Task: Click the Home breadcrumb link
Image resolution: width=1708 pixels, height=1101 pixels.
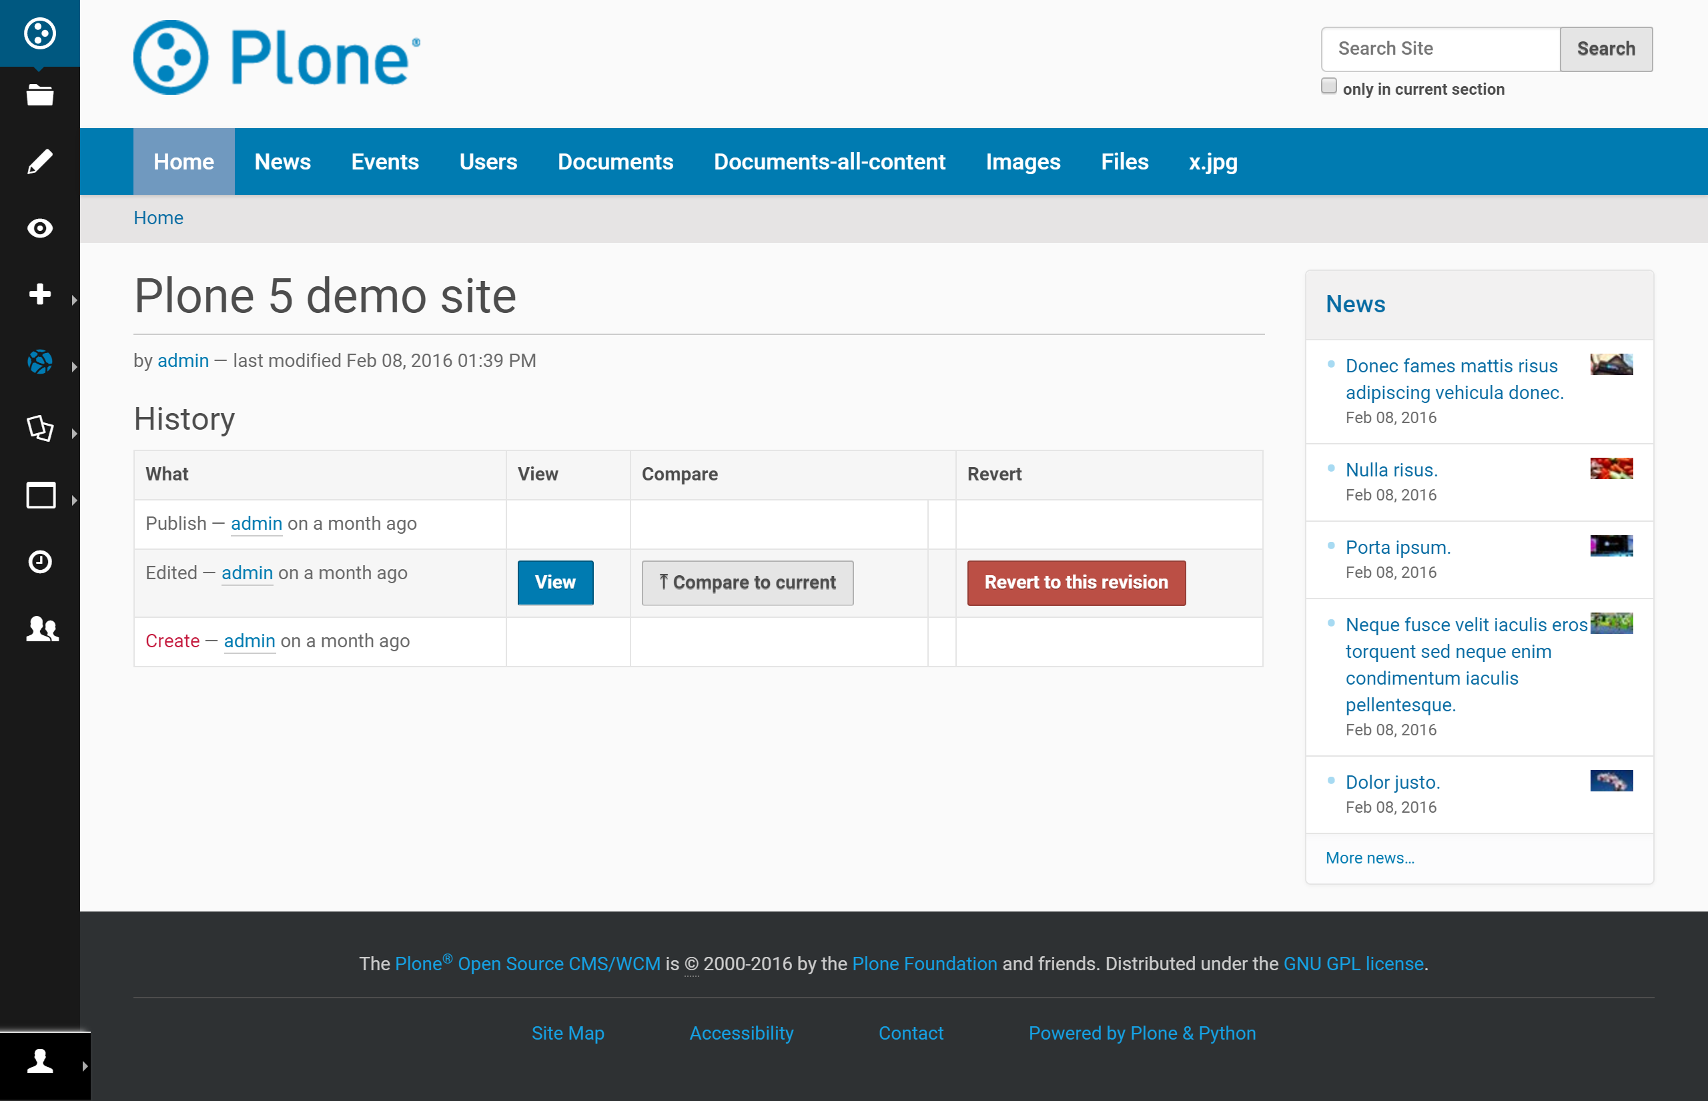Action: pyautogui.click(x=158, y=218)
